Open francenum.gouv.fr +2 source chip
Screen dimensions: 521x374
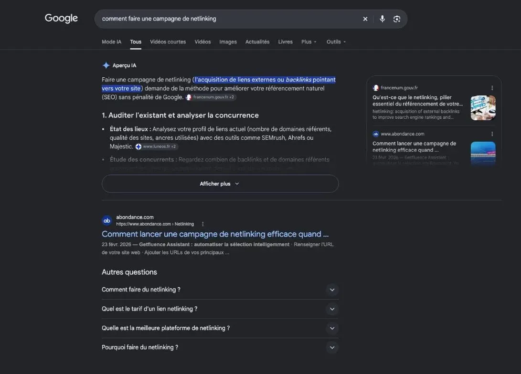click(211, 97)
